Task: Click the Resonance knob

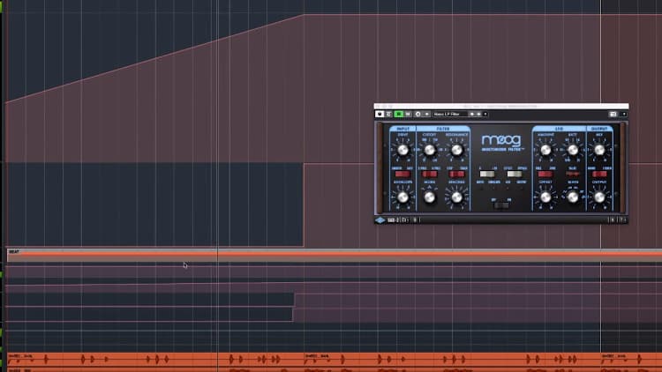Action: click(x=456, y=150)
